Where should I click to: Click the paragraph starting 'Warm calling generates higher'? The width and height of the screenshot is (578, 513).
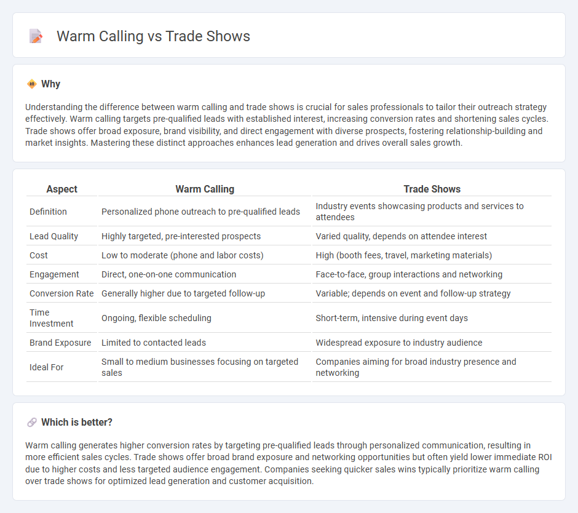tap(288, 463)
